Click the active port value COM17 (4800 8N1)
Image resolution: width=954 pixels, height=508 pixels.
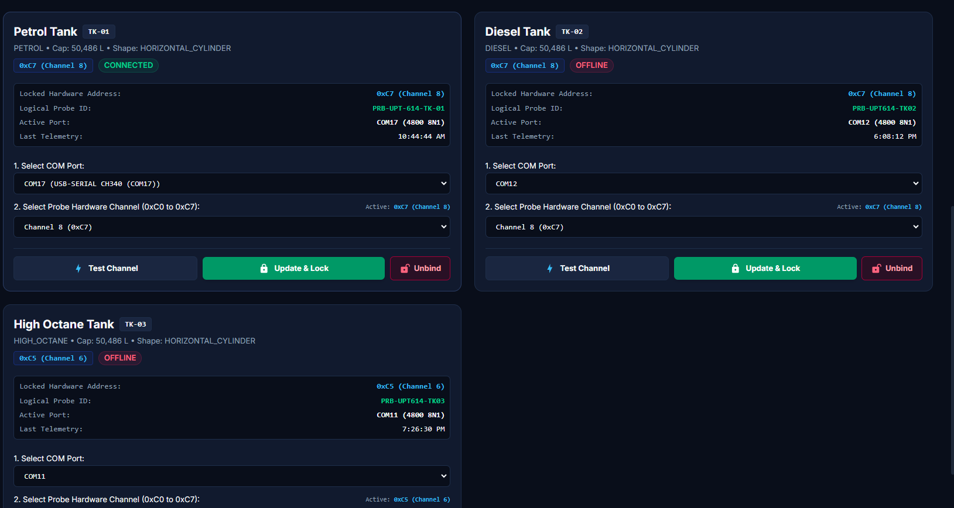(x=411, y=122)
